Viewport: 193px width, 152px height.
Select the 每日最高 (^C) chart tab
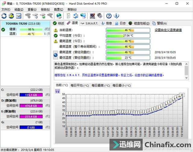[100, 86]
